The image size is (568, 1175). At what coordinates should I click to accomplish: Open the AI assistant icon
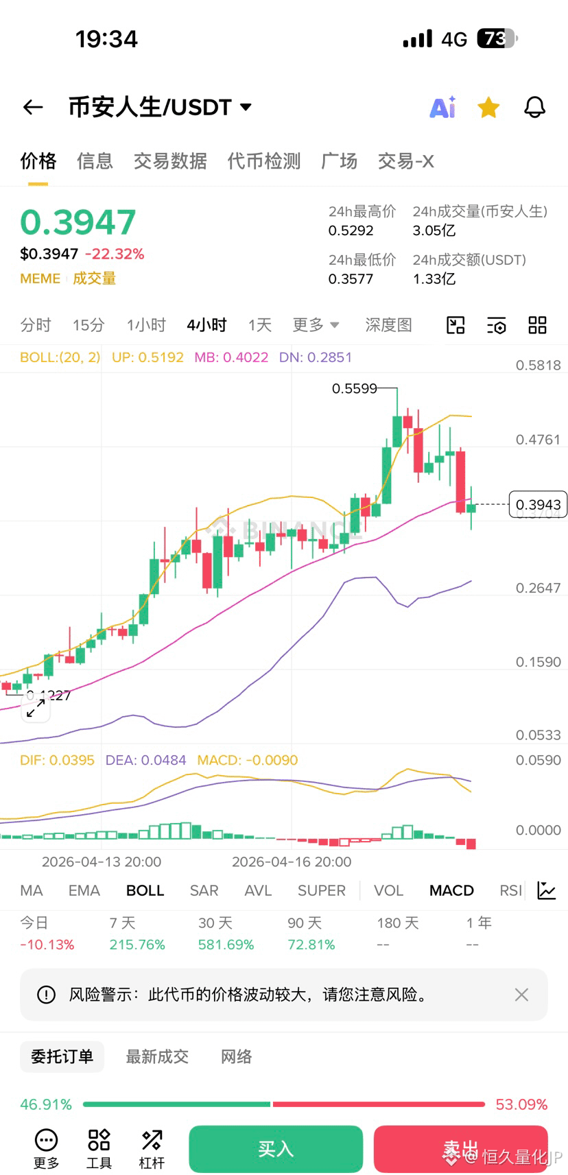click(442, 107)
